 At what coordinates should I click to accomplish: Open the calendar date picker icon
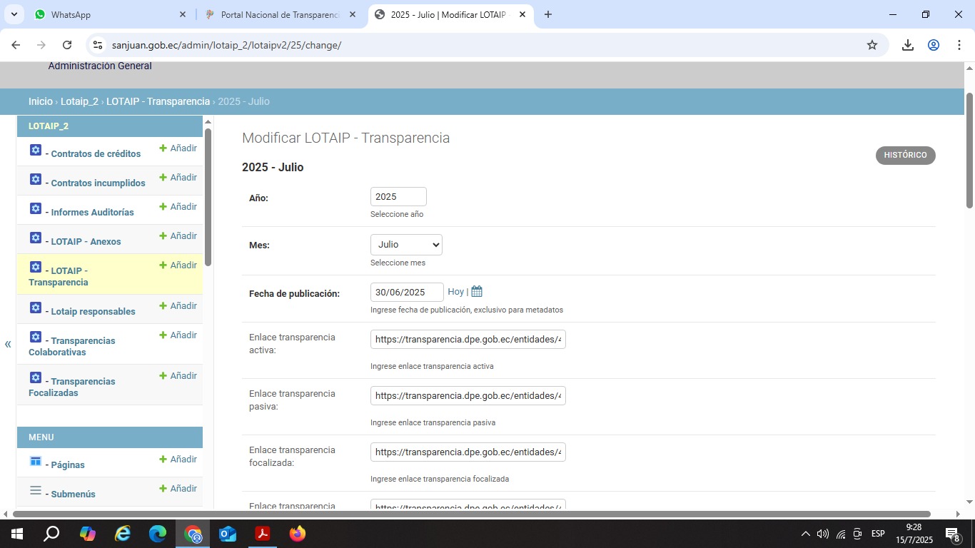[477, 292]
